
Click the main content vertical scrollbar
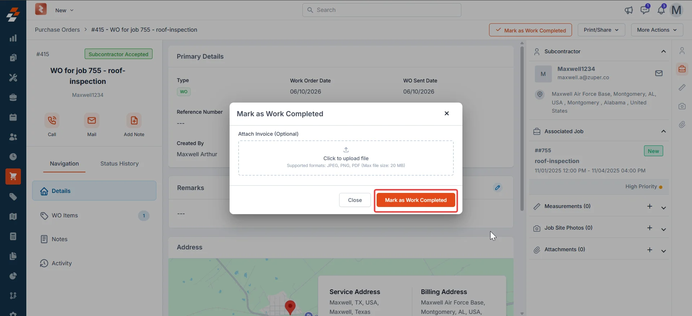point(522,128)
